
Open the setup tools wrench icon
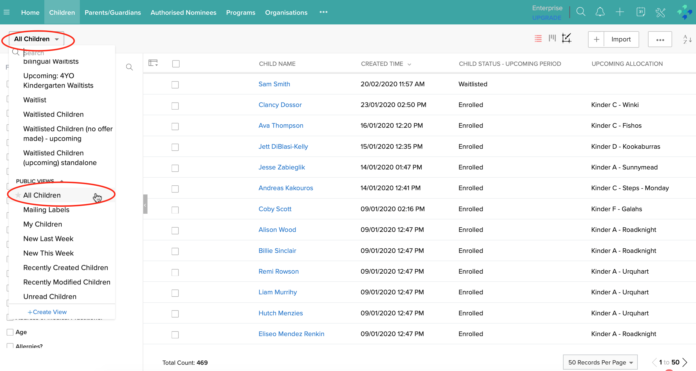660,12
